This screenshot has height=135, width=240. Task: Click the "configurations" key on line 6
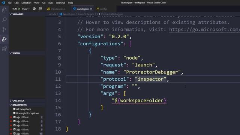pyautogui.click(x=100, y=44)
